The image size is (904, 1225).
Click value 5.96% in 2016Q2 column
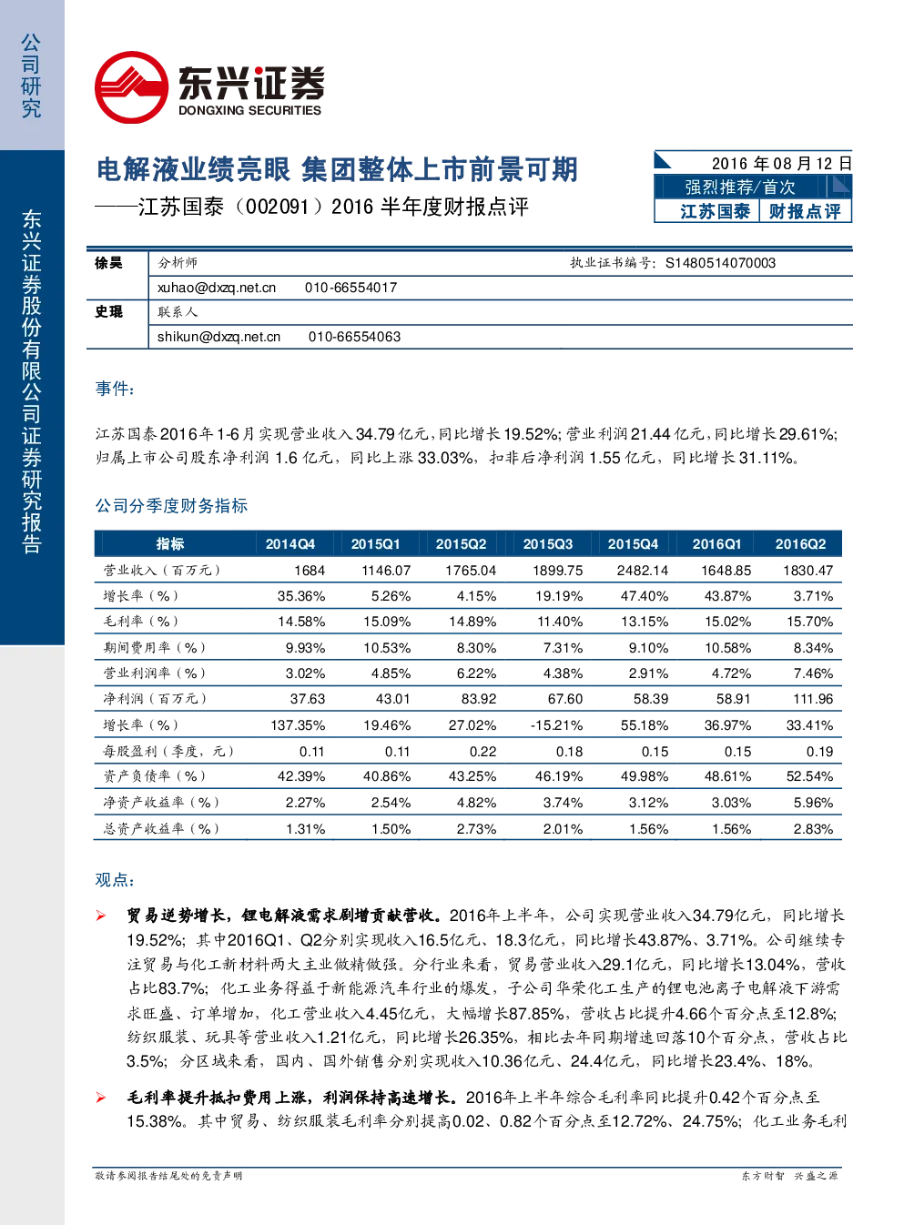813,803
